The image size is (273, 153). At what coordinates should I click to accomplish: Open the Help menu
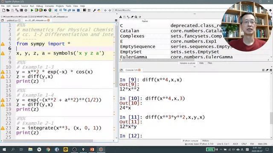(x=82, y=6)
